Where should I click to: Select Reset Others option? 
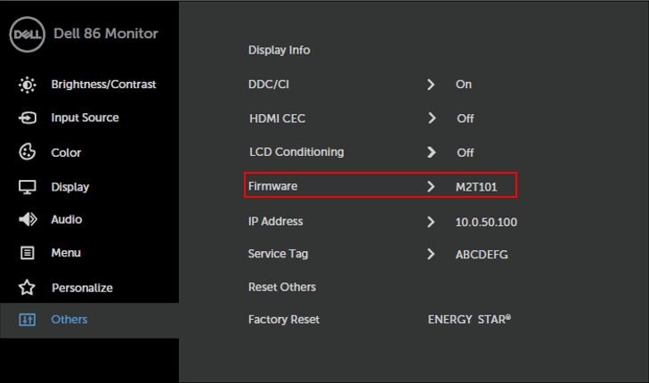click(282, 288)
